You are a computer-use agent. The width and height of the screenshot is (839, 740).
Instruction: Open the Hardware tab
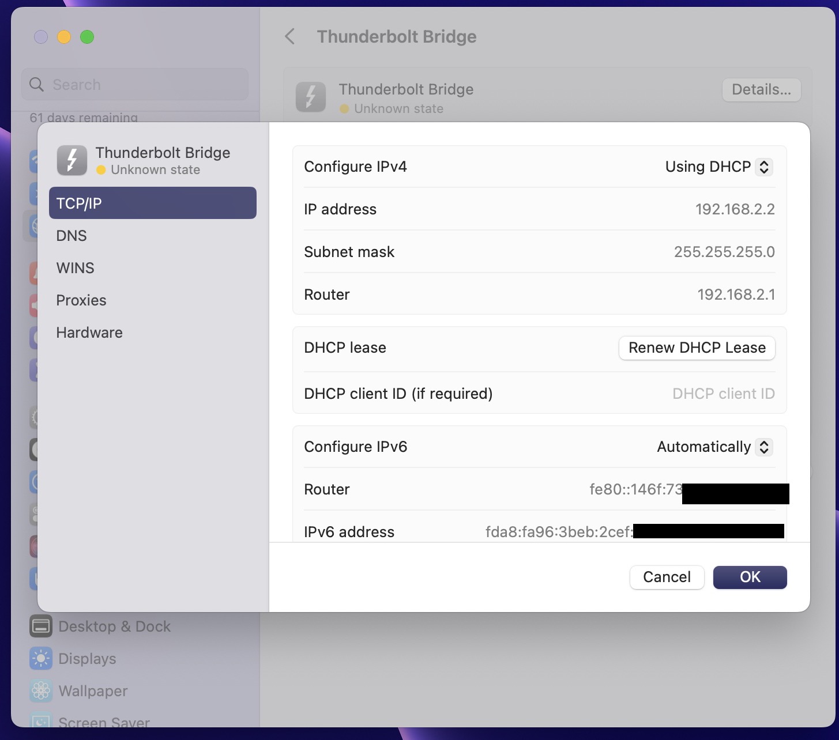pos(153,332)
